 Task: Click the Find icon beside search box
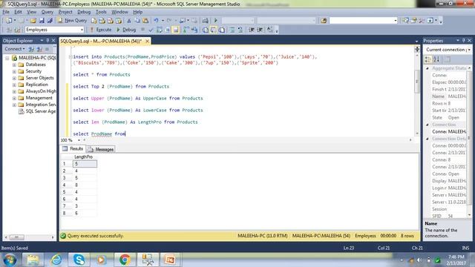[324, 20]
